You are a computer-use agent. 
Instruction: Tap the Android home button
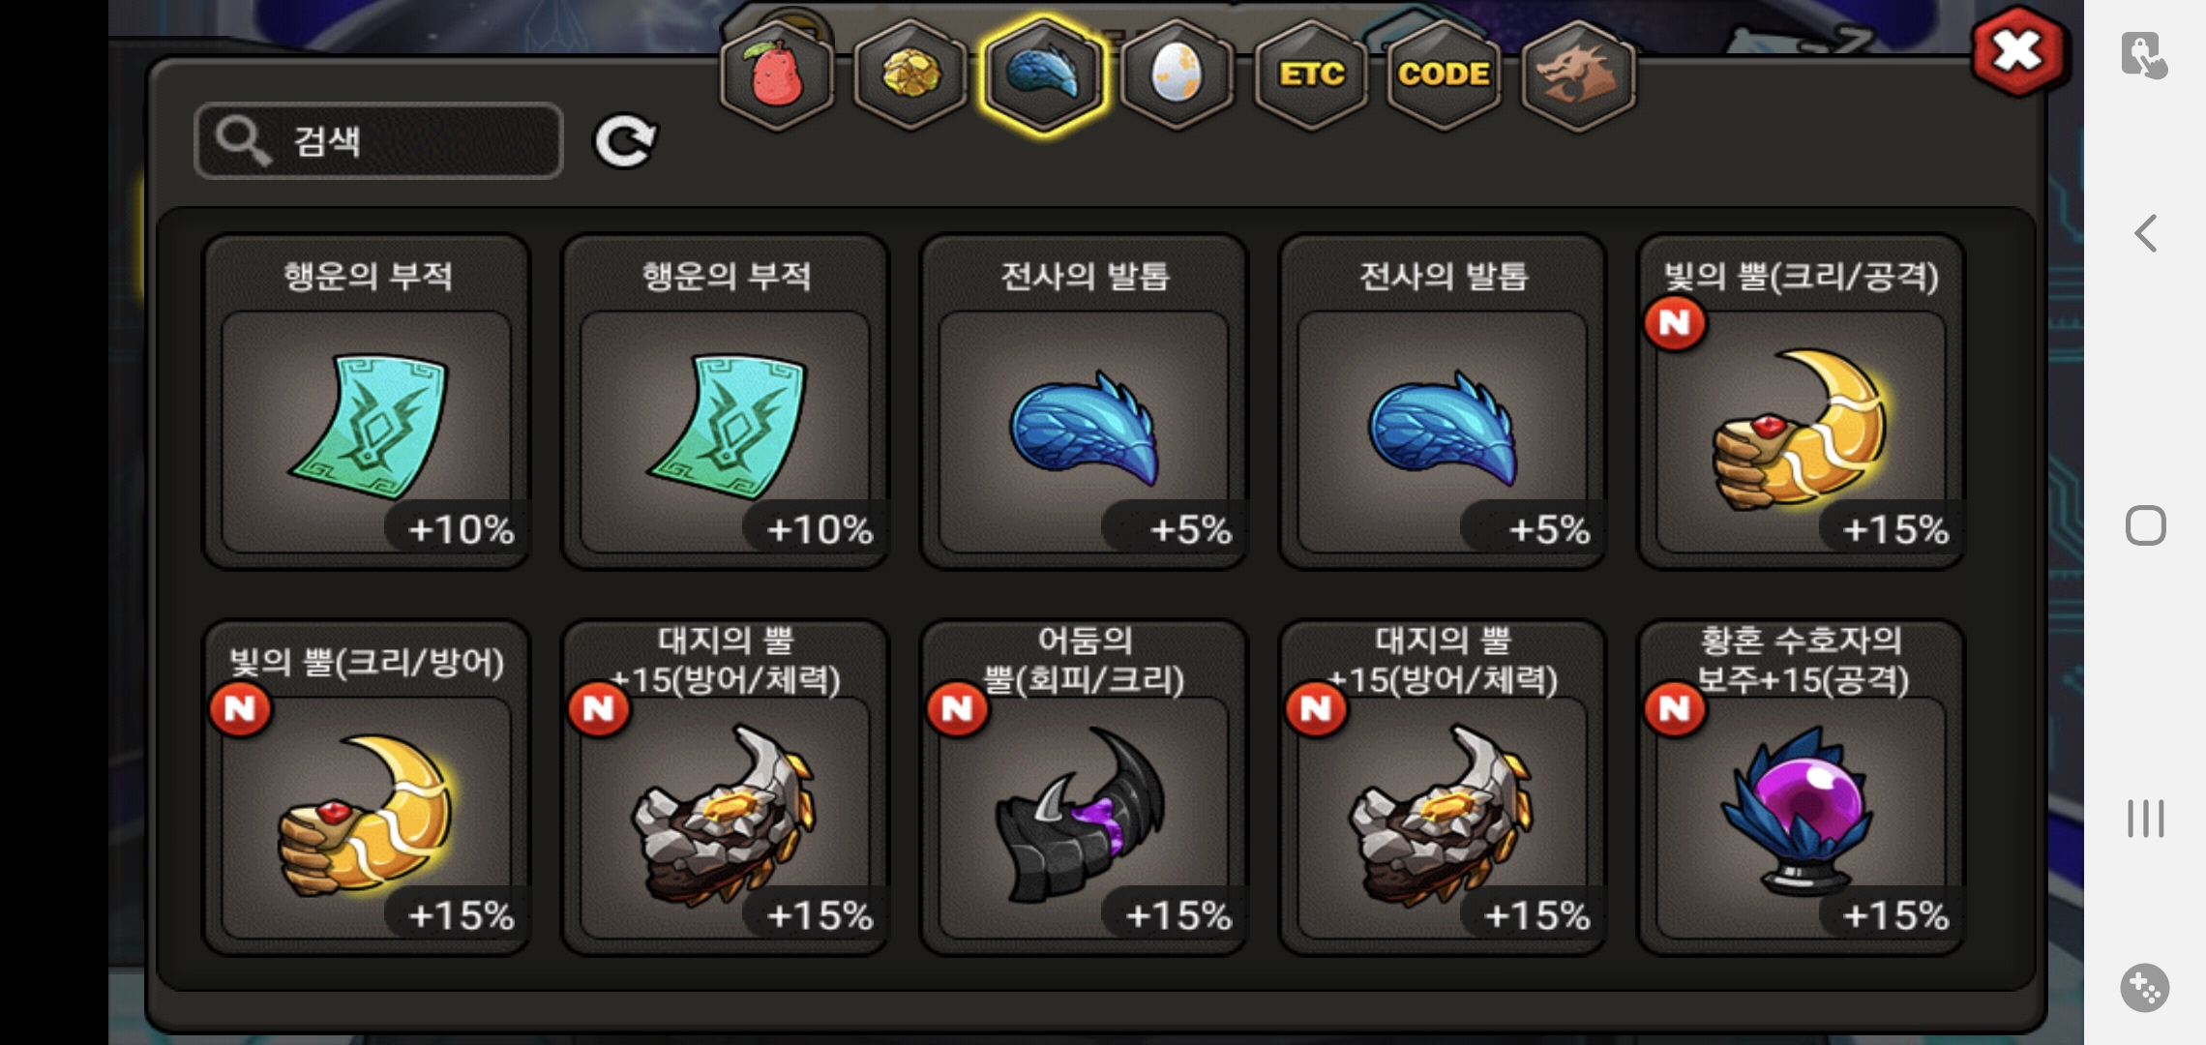pyautogui.click(x=2146, y=525)
